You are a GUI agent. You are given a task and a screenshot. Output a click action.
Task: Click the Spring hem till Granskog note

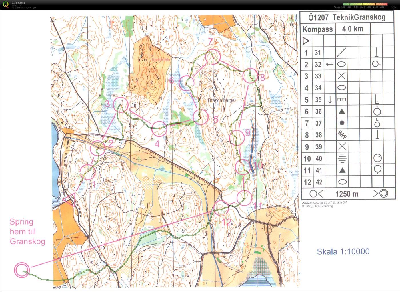(27, 231)
